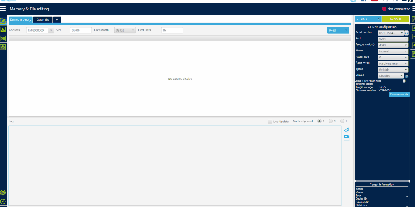Image resolution: width=415 pixels, height=207 pixels.
Task: Click inside the Log text area
Action: tap(175, 166)
